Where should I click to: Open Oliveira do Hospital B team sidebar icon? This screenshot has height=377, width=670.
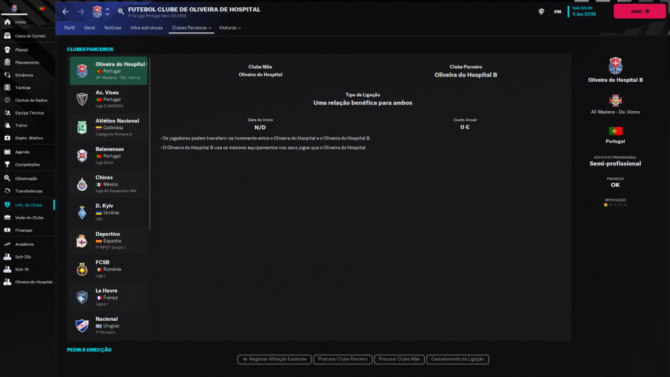point(7,282)
